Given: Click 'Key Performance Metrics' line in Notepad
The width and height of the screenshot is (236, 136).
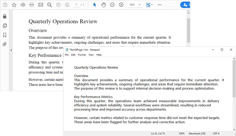Looking at the screenshot, I should (x=93, y=97).
